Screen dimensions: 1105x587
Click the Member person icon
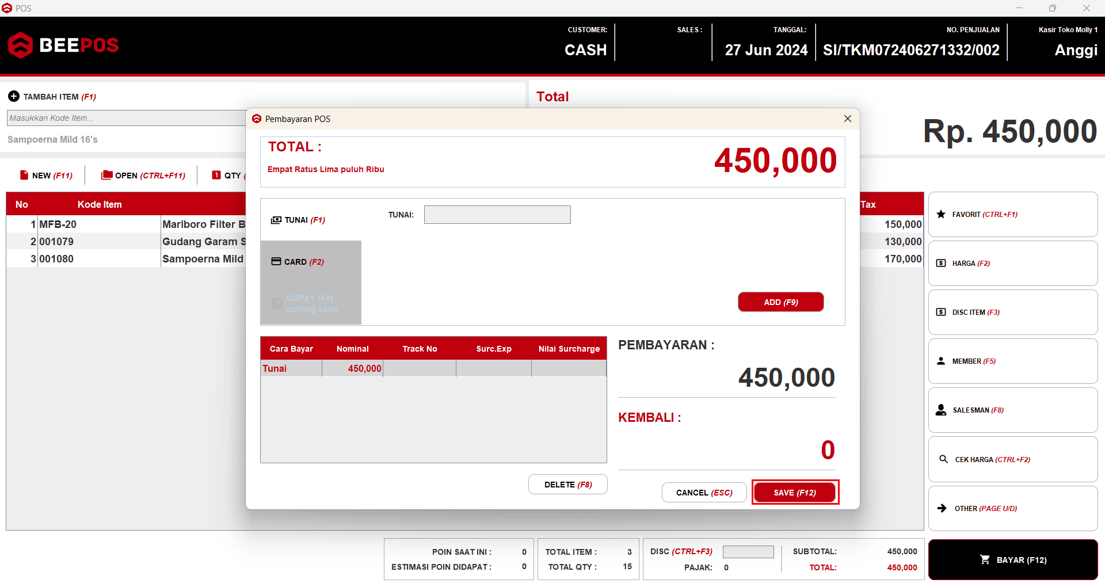coord(941,361)
